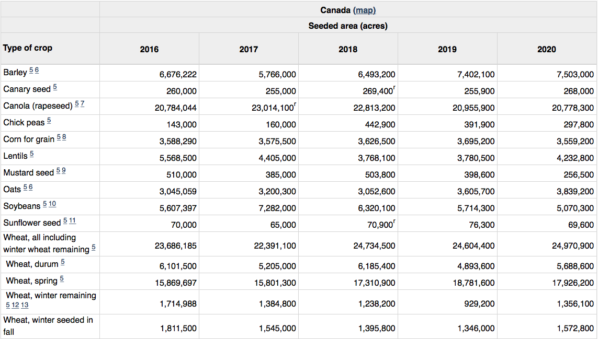
Task: Select Canola 2016 value 20,784,044
Action: click(175, 108)
